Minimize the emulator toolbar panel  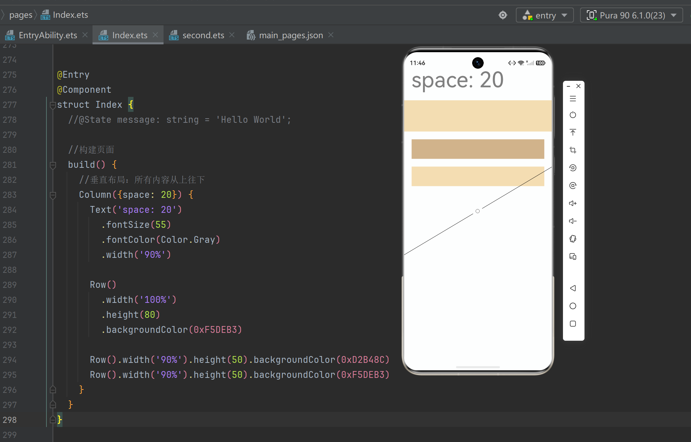[568, 86]
